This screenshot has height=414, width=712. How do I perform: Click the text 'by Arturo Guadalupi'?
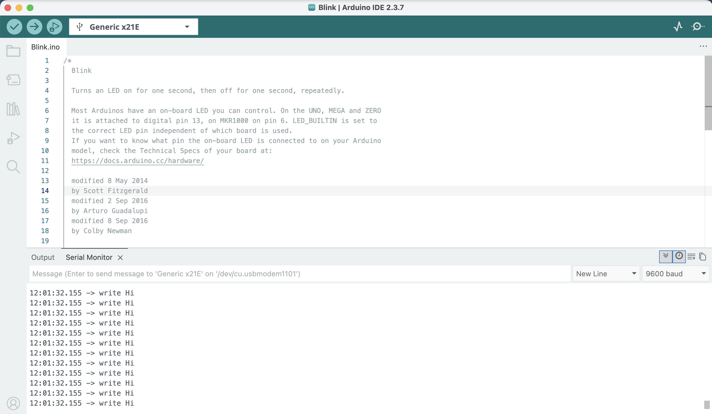click(x=110, y=211)
